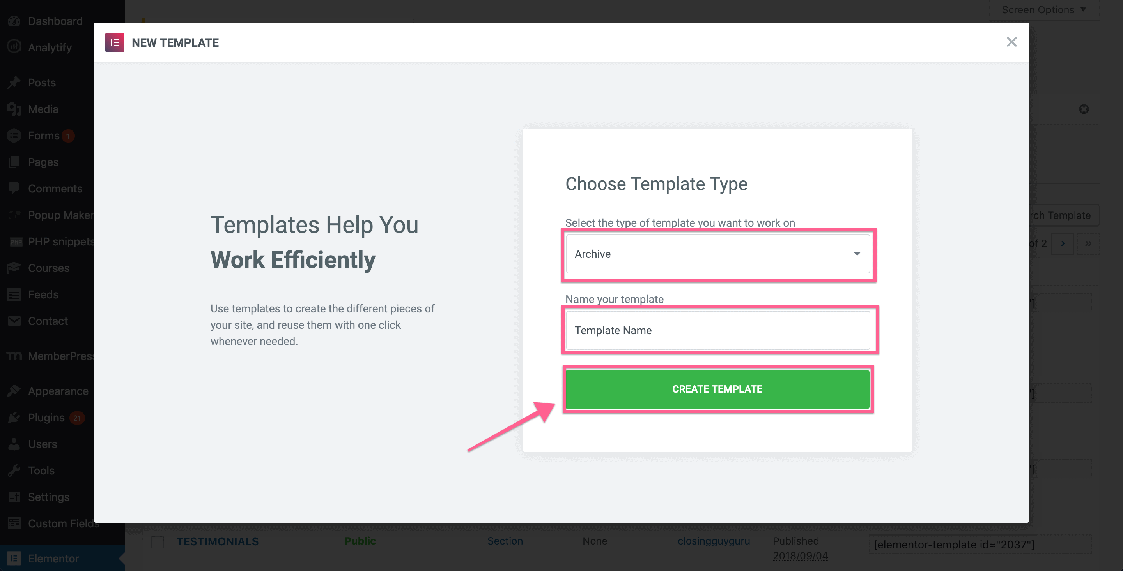The image size is (1123, 571).
Task: Go to next page of templates
Action: click(x=1063, y=243)
